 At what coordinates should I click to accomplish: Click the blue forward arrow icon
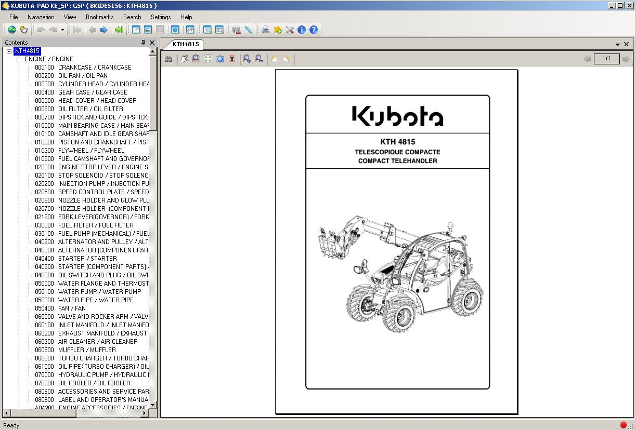[x=103, y=30]
